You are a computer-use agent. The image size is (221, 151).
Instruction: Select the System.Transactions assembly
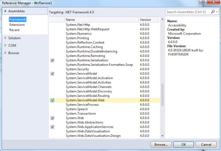point(105,113)
